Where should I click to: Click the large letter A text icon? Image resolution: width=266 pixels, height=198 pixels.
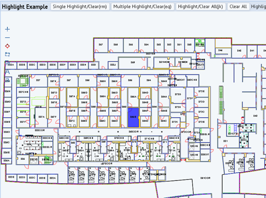7,72
